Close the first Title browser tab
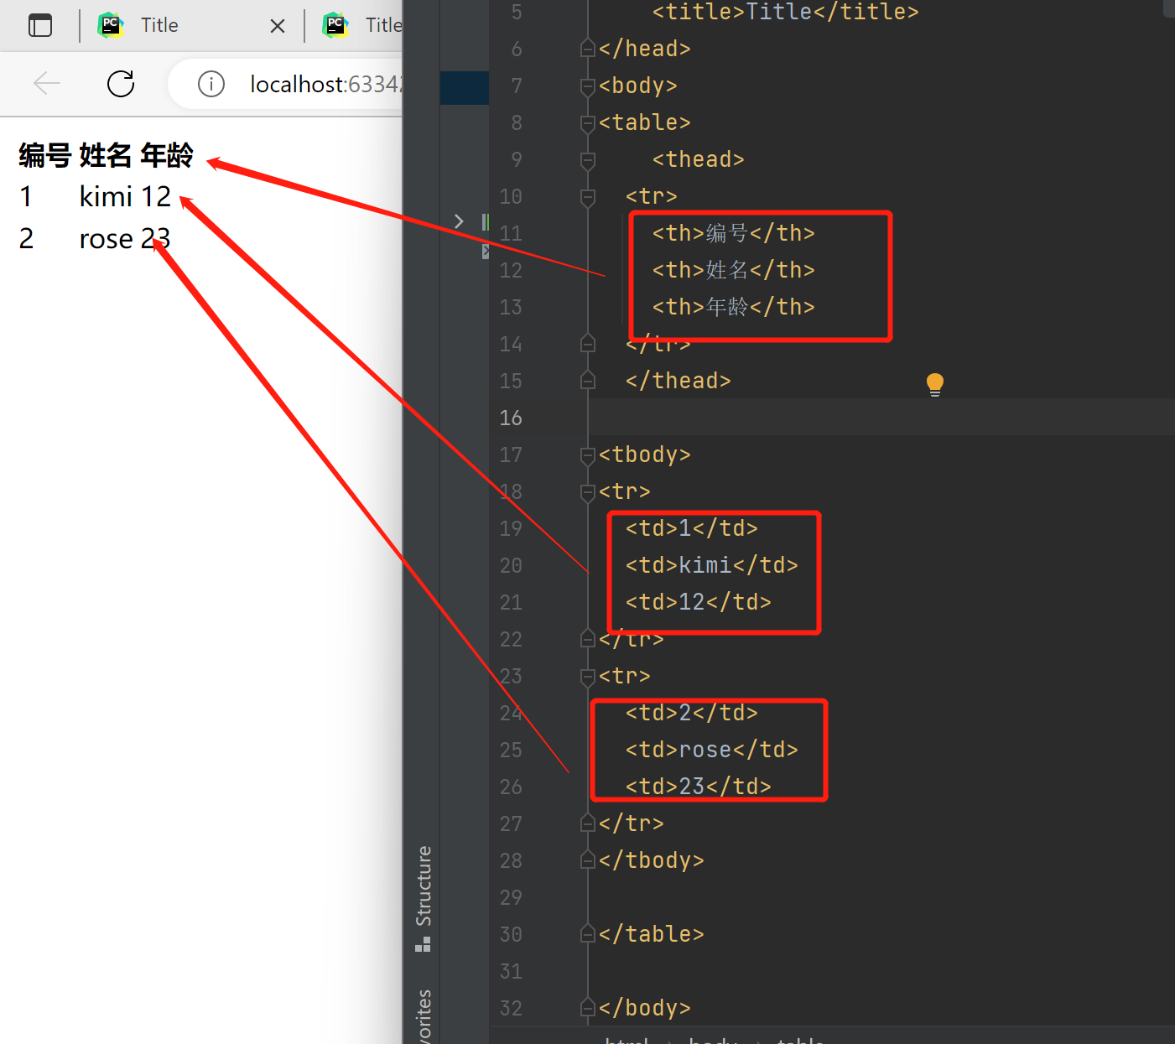Viewport: 1175px width, 1044px height. [278, 26]
